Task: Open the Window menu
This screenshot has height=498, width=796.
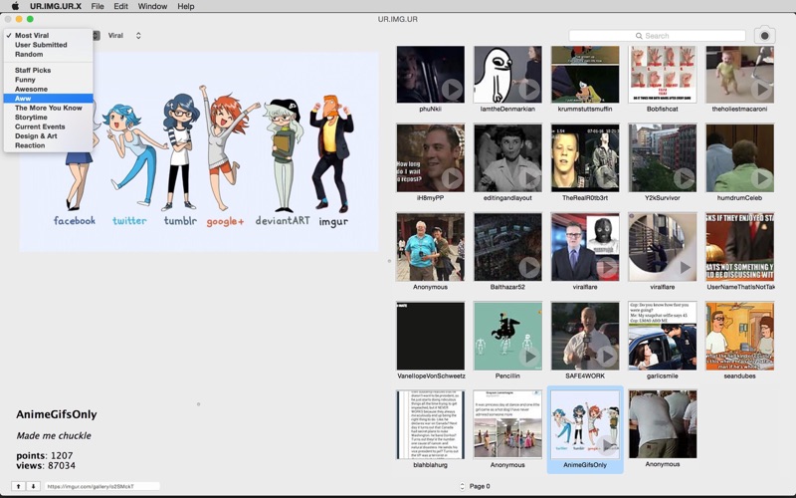Action: (x=152, y=6)
